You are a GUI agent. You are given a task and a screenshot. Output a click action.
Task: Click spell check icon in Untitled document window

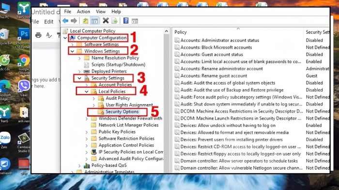point(49,35)
